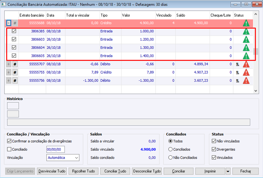The width and height of the screenshot is (263, 178).
Task: Click the wide Histórico description field
Action: click(x=129, y=122)
